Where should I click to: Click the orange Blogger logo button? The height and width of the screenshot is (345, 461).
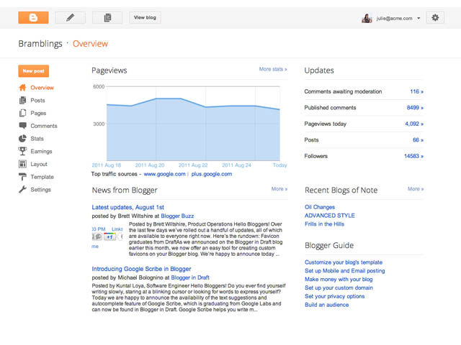pyautogui.click(x=33, y=17)
